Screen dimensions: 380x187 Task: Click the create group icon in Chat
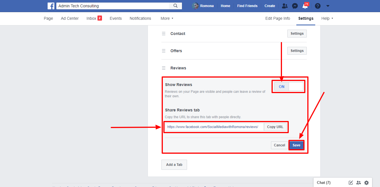point(359,182)
